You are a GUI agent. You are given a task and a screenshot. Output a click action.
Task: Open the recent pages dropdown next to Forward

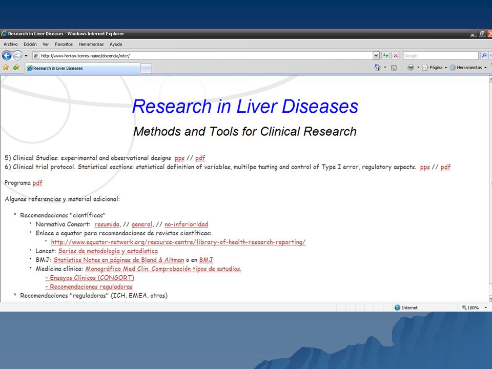(x=26, y=56)
